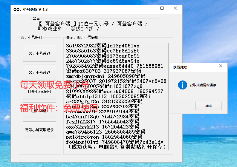Image resolution: width=237 pixels, height=167 pixels.
Task: Click the line fo04psj01vf 749808470密码7q43e1dy
Action: point(114,142)
